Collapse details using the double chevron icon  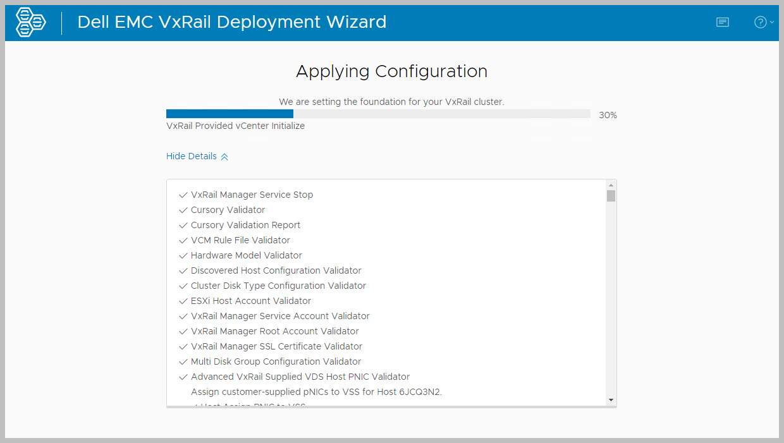[x=224, y=157]
